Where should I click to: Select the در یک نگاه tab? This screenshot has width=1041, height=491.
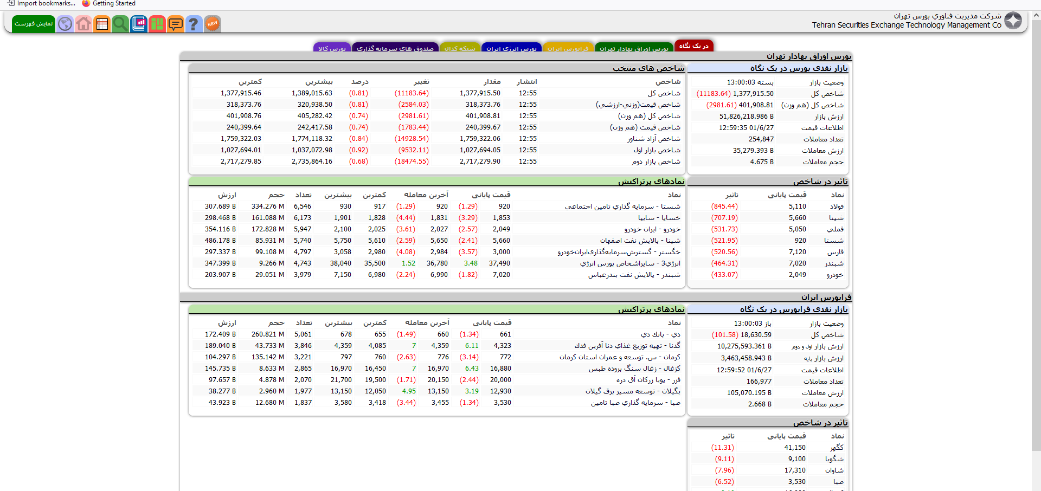click(694, 46)
